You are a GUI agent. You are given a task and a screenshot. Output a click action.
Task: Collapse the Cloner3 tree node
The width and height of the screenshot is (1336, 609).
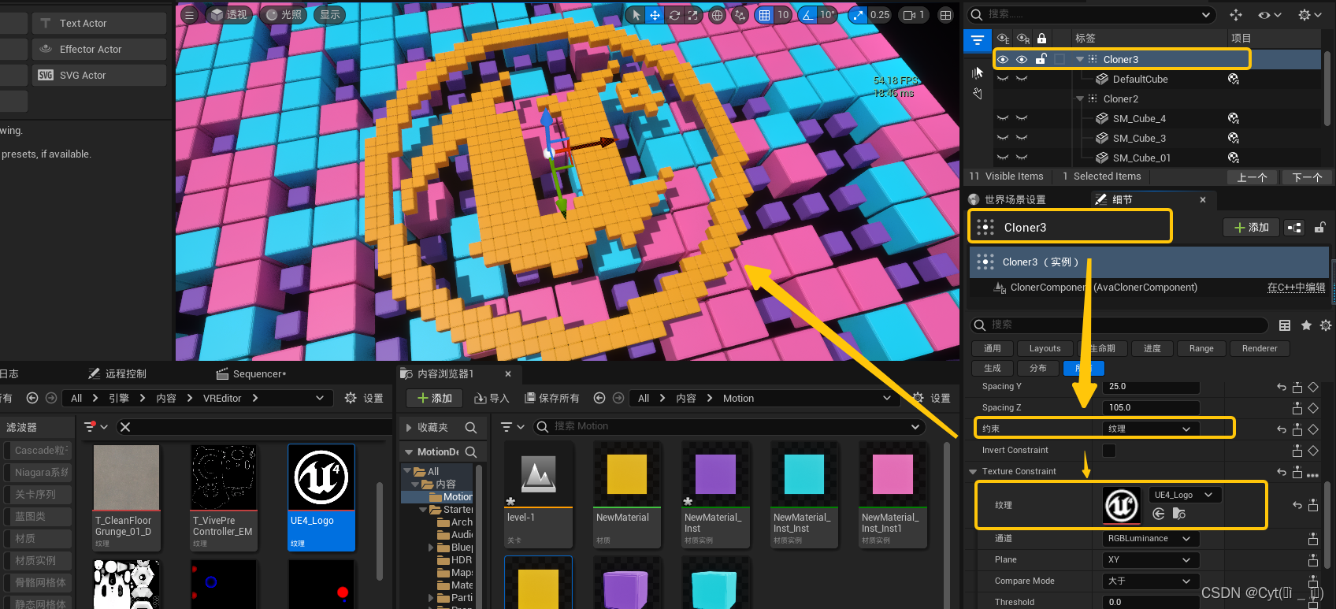tap(1080, 59)
